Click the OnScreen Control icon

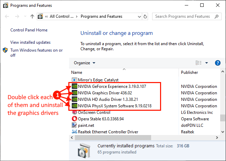pos(75,112)
